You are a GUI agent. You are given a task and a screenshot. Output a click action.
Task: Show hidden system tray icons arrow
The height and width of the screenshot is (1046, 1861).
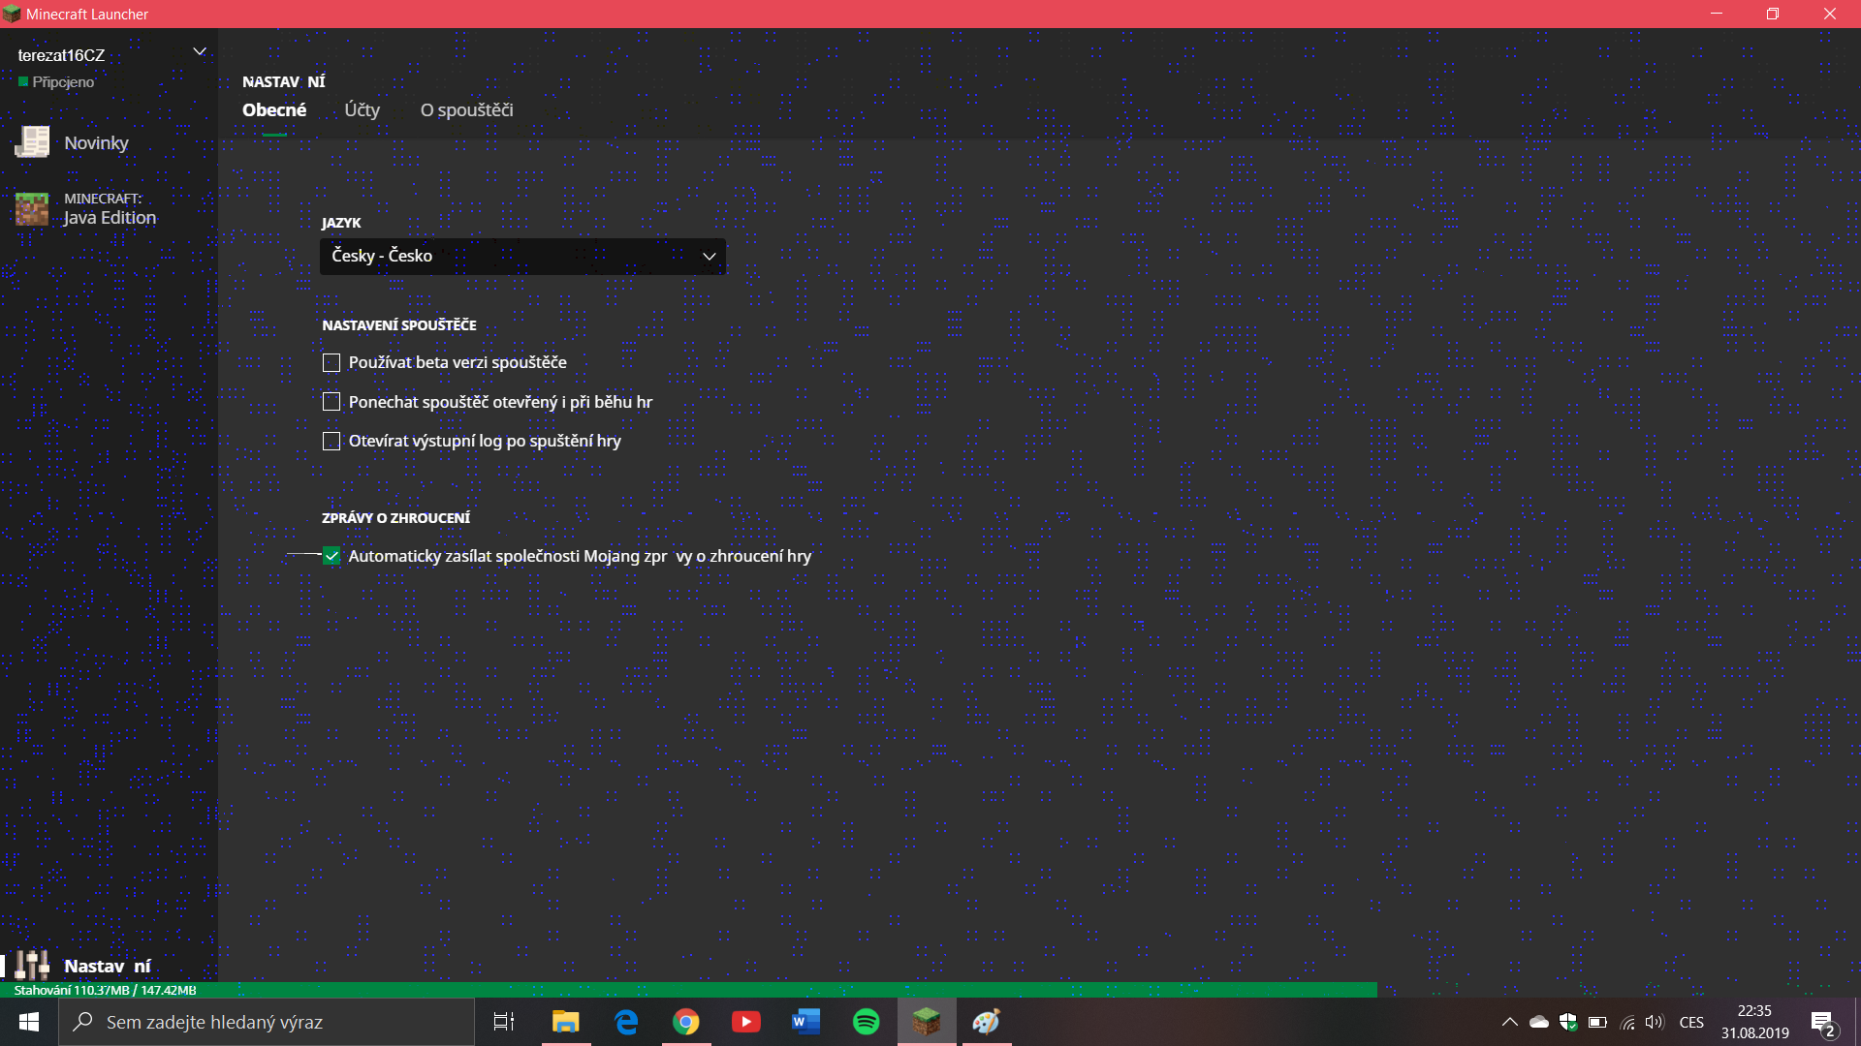point(1509,1022)
